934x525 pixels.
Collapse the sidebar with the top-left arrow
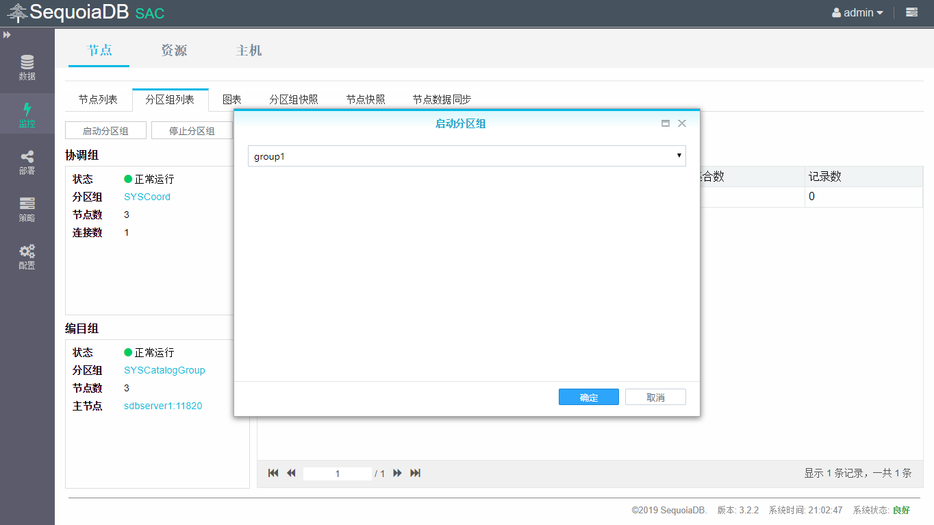click(8, 33)
